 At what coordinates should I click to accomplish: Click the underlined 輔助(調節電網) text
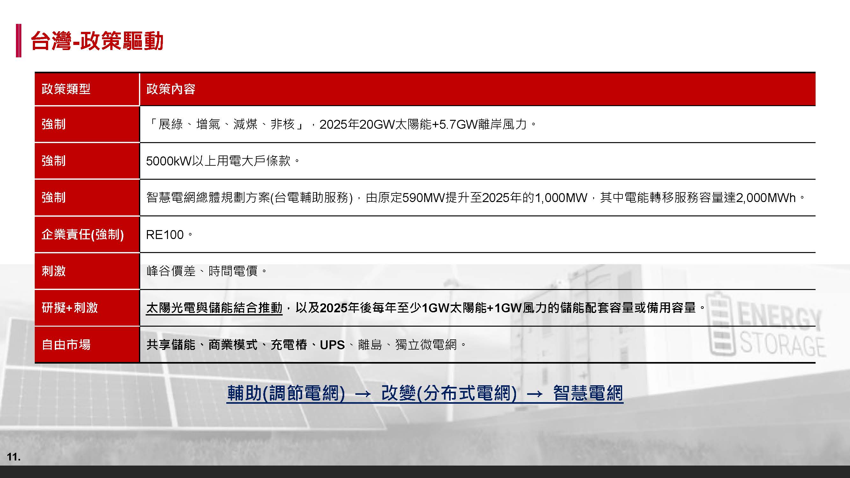click(x=286, y=393)
